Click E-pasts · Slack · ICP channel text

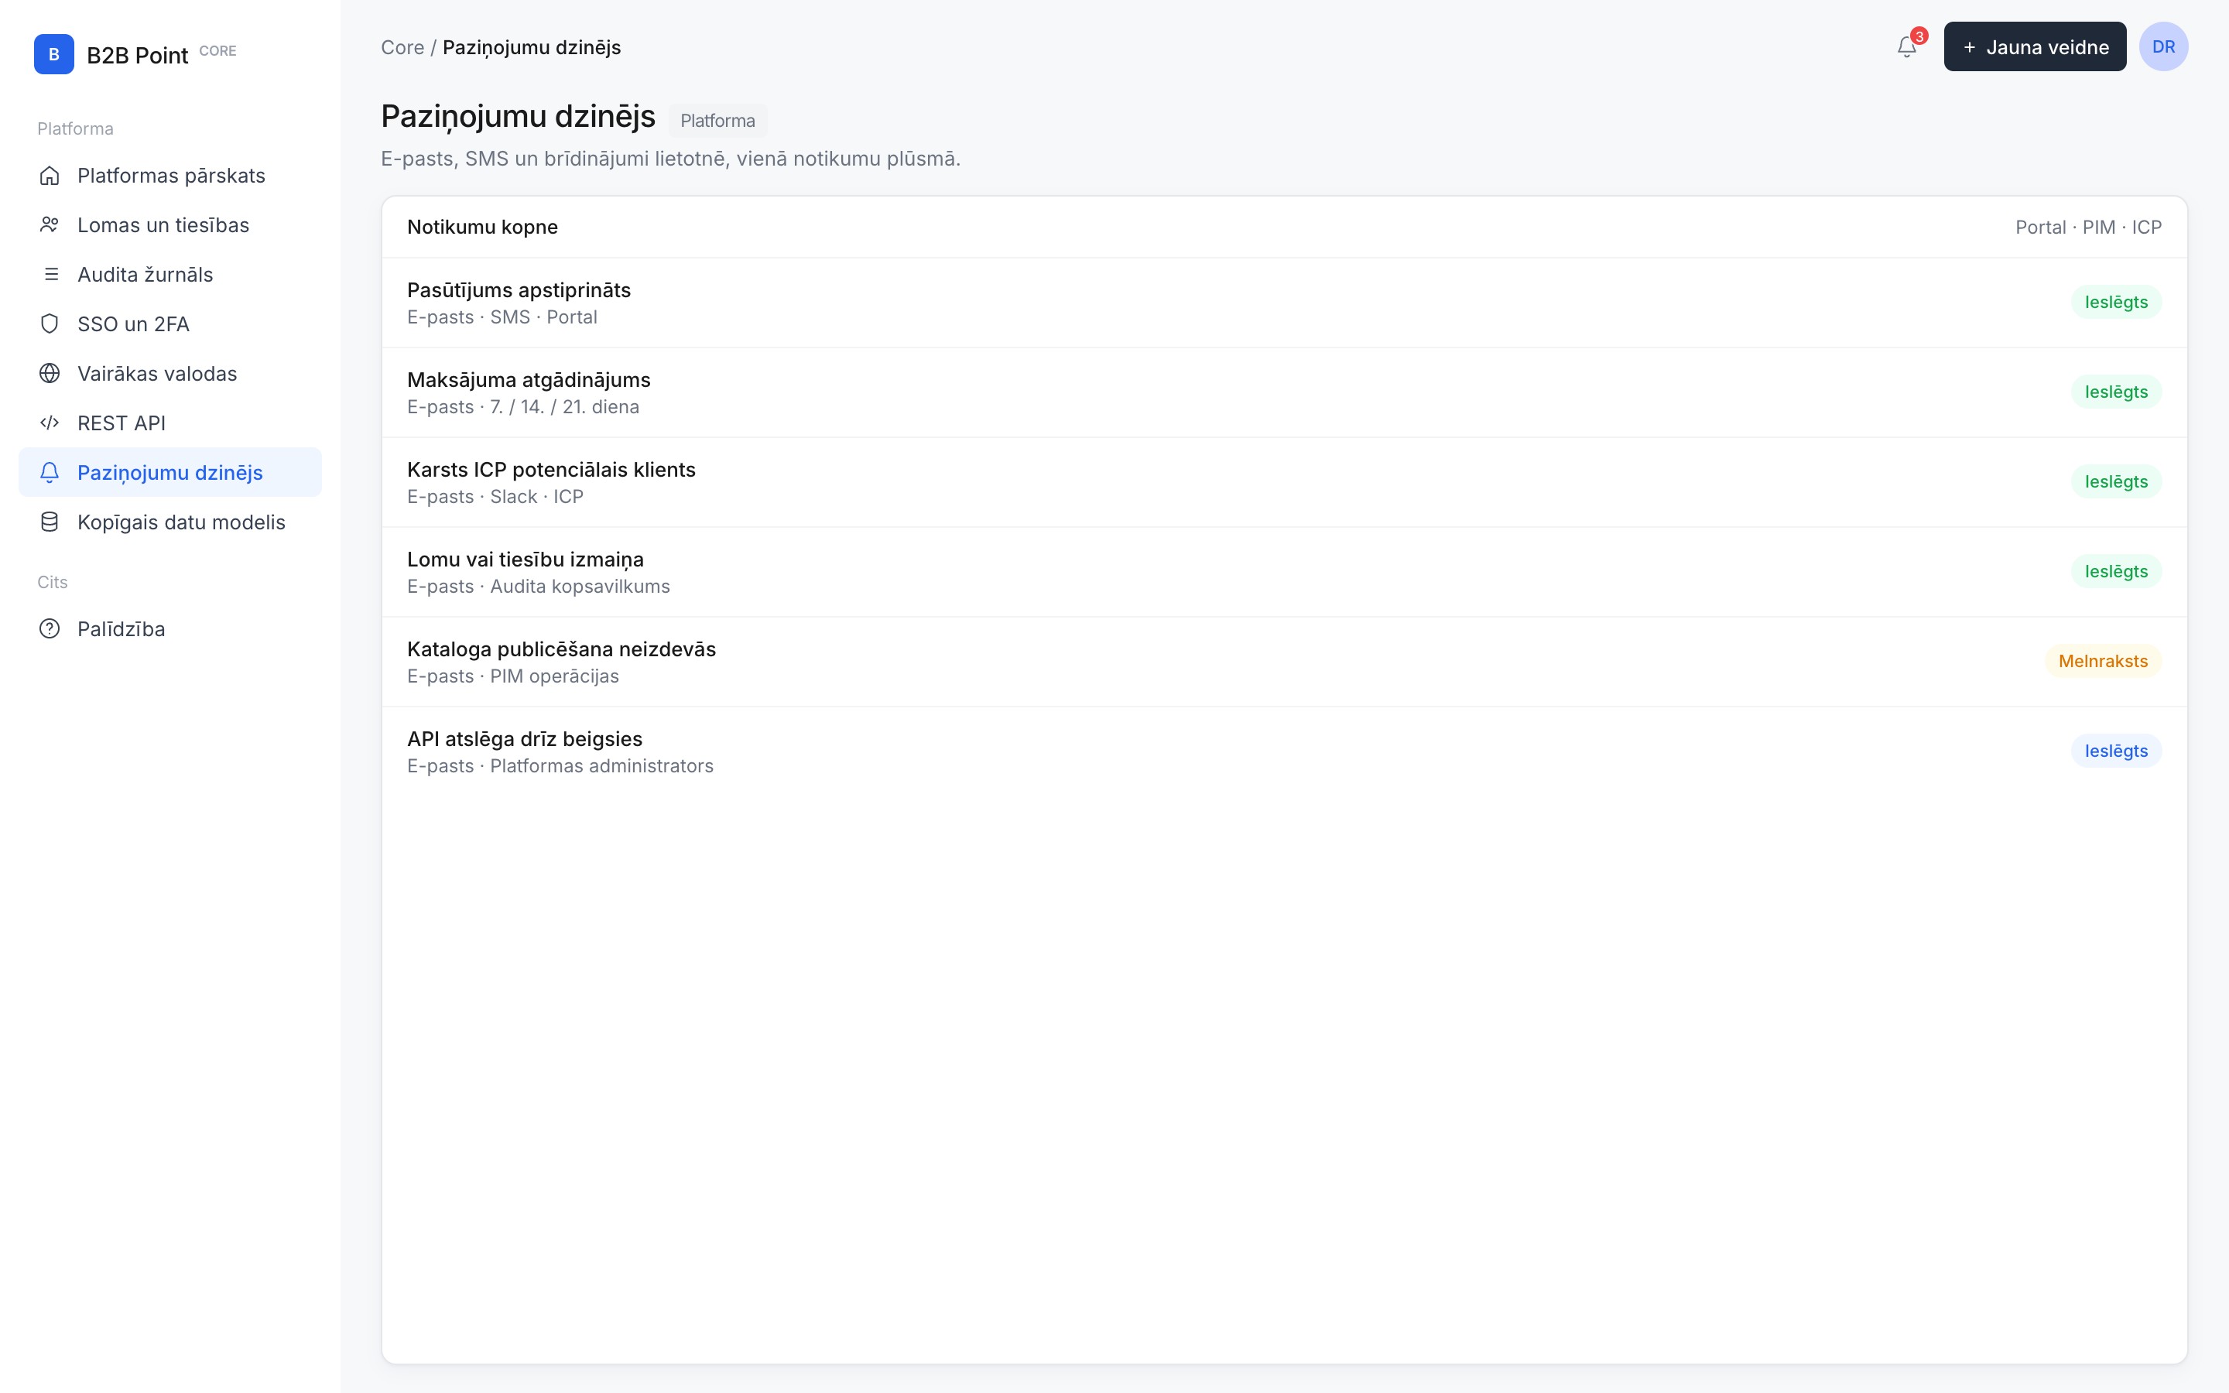(x=495, y=497)
